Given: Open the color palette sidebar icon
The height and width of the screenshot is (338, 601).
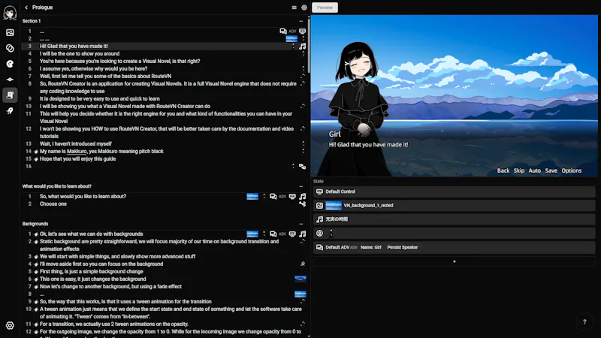Looking at the screenshot, I should pos(10,64).
